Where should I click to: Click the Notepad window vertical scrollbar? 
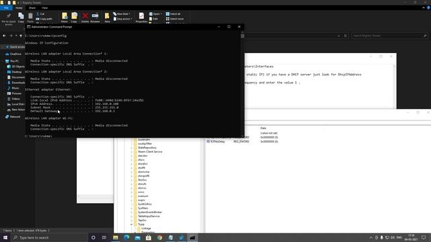395,87
